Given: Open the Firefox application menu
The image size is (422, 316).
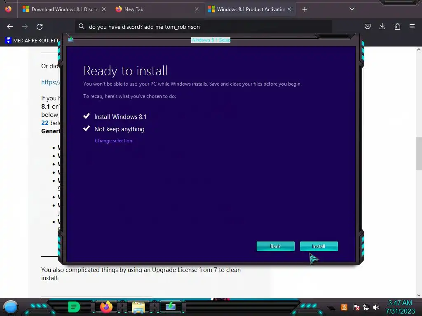Looking at the screenshot, I should pyautogui.click(x=412, y=26).
